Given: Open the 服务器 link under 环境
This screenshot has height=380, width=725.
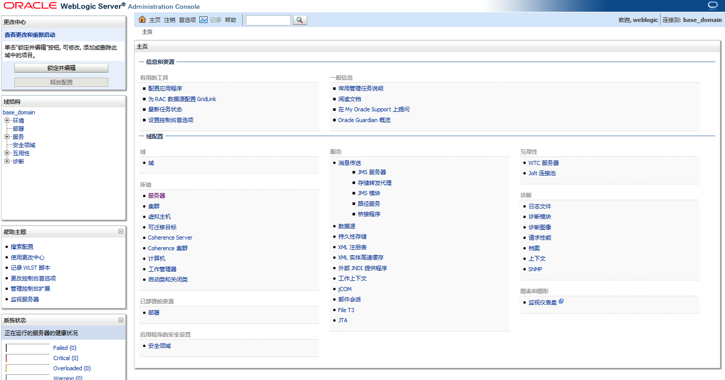Looking at the screenshot, I should tap(156, 196).
